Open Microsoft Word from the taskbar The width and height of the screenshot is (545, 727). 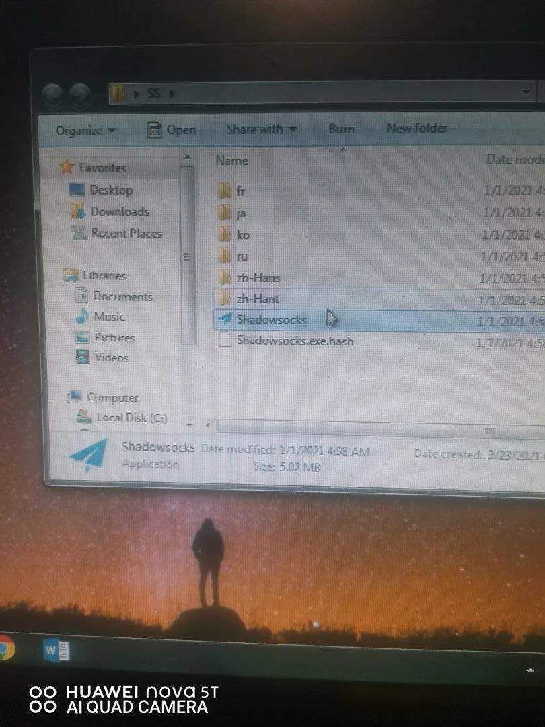click(56, 650)
